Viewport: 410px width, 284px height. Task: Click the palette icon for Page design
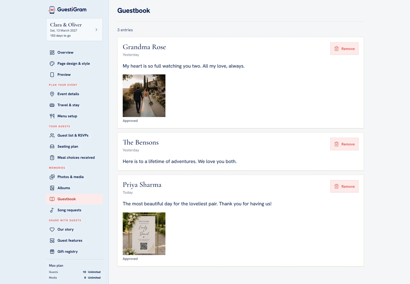pyautogui.click(x=52, y=64)
